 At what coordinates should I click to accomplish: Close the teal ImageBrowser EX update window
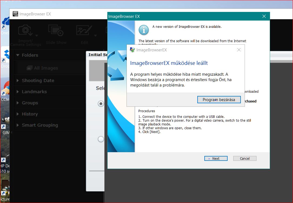tap(264, 16)
